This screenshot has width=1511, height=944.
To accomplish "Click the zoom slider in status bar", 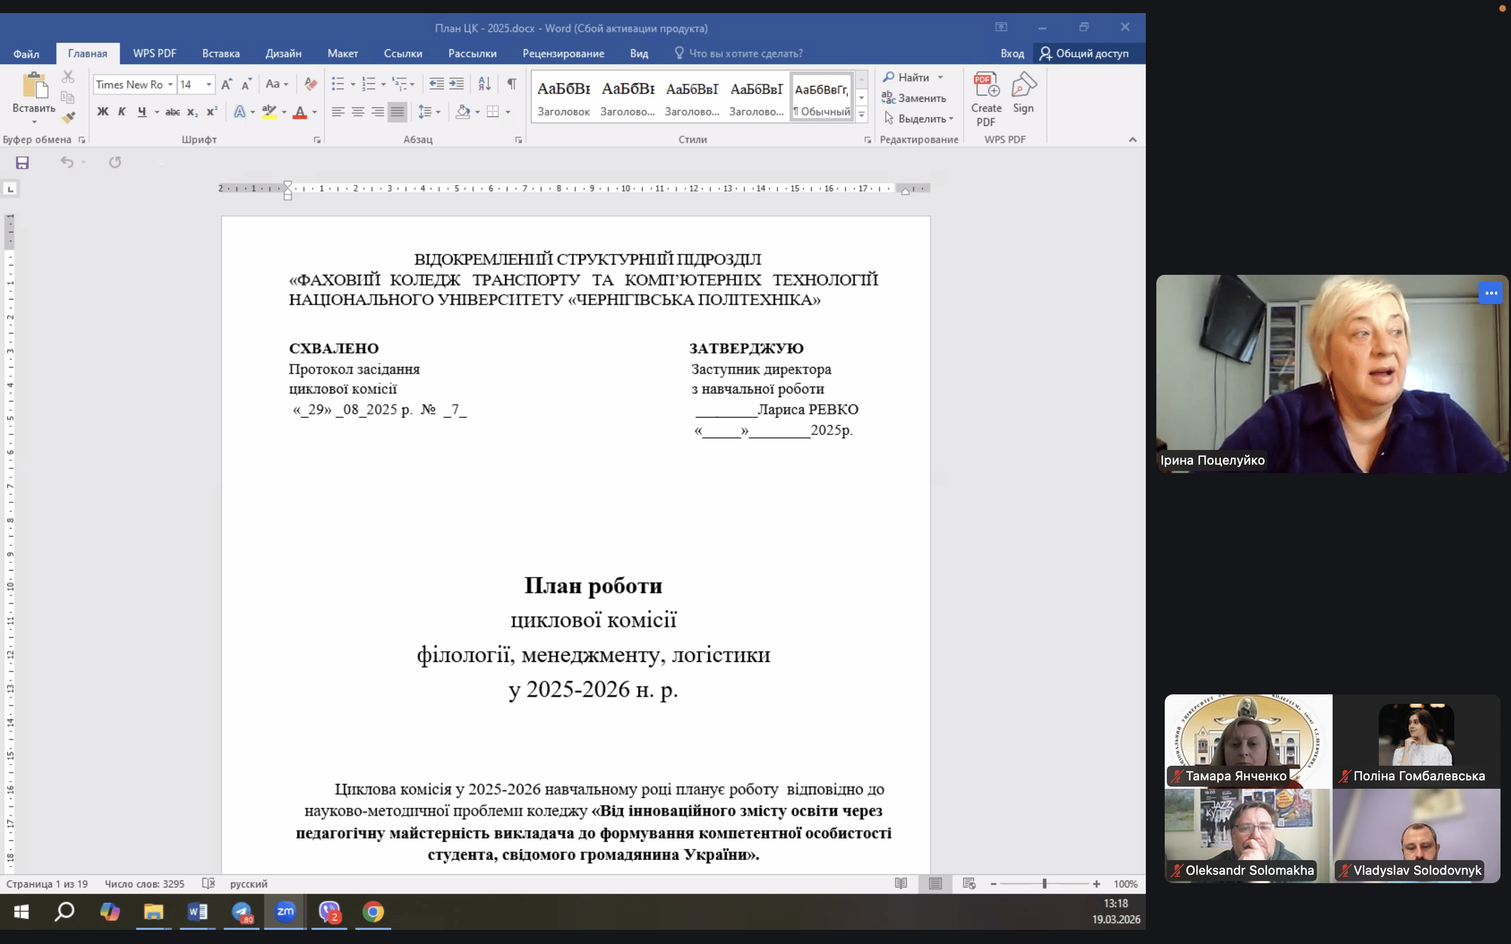I will tap(1045, 884).
